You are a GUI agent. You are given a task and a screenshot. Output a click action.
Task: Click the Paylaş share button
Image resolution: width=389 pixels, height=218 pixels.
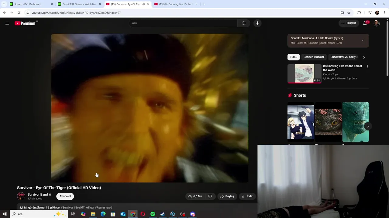click(227, 196)
